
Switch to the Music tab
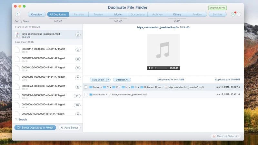118,14
